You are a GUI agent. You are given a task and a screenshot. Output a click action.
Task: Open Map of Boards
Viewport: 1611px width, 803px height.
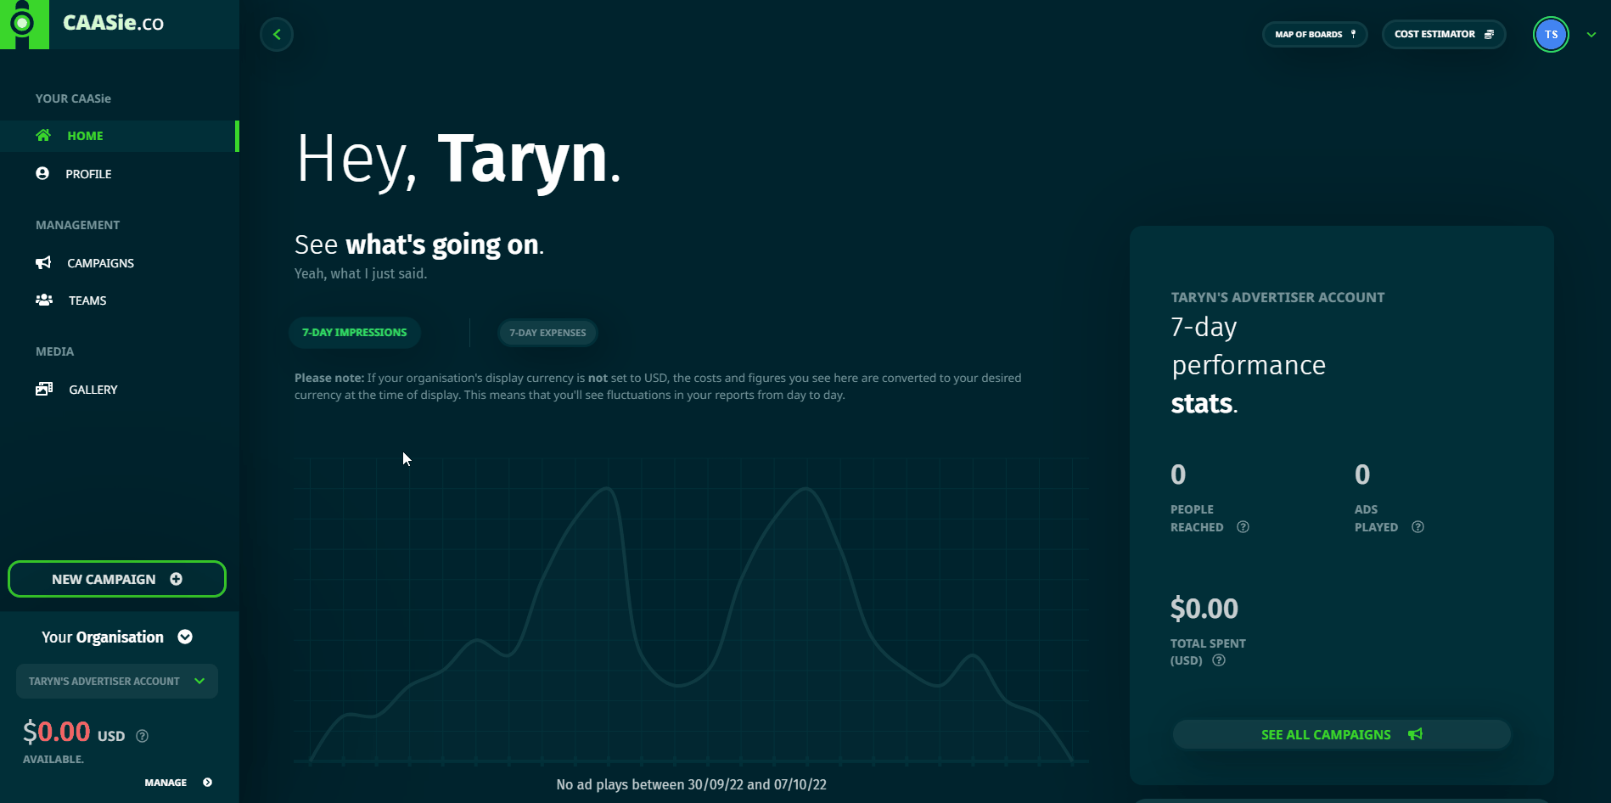[1315, 34]
